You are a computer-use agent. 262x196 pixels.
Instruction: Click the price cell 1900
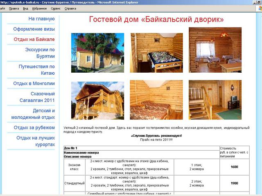pyautogui.click(x=234, y=183)
